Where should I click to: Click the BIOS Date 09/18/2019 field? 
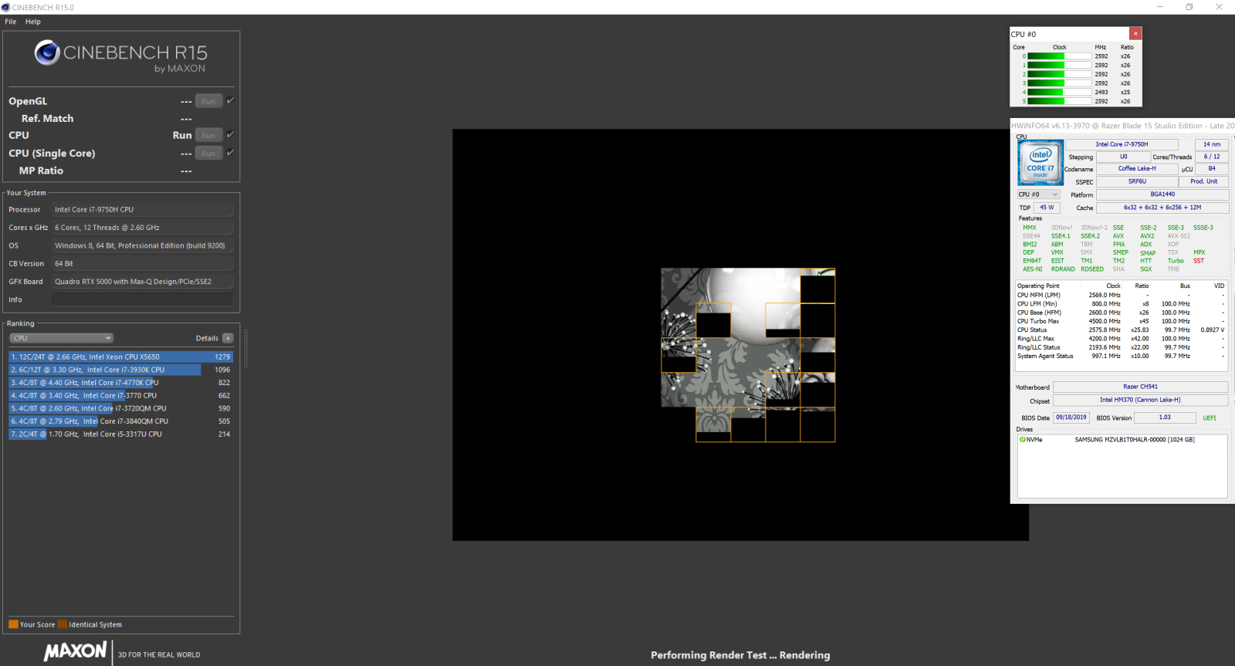point(1071,418)
